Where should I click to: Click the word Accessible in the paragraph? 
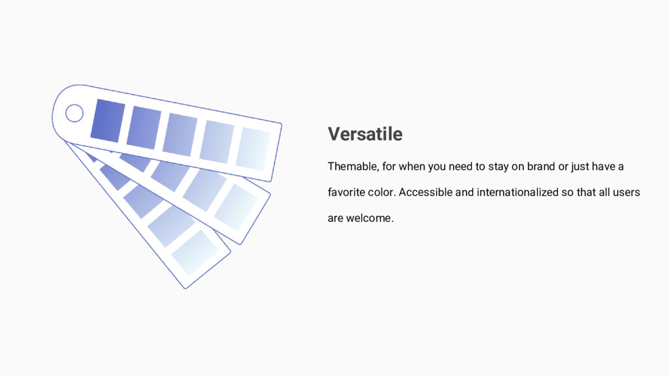[x=425, y=193]
